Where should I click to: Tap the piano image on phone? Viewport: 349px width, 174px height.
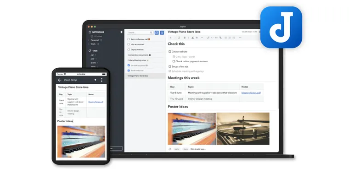click(x=81, y=141)
